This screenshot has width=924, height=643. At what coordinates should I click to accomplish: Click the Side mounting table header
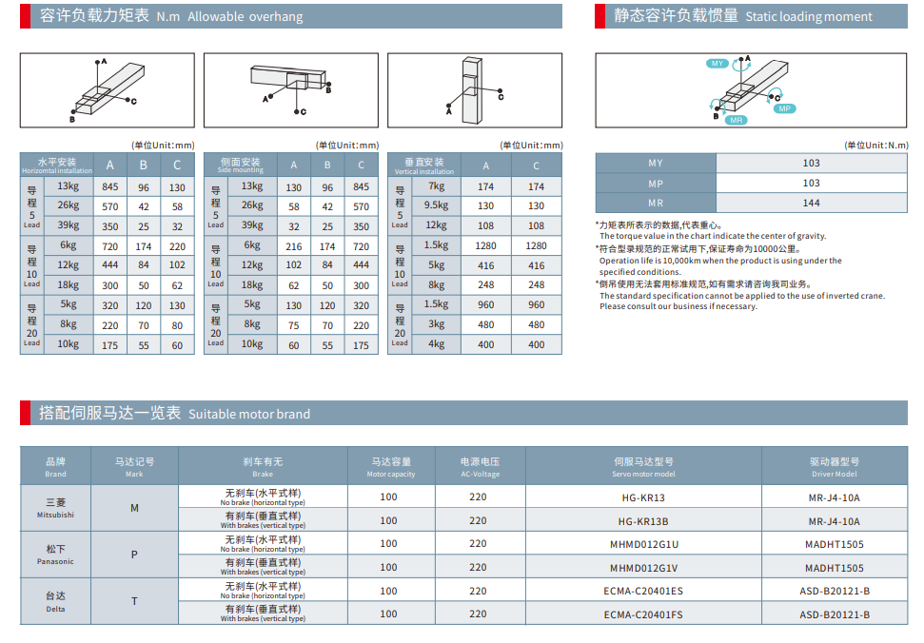pyautogui.click(x=240, y=166)
